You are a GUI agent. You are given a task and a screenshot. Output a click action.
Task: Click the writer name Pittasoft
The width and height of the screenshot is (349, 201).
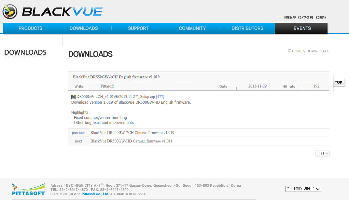(x=107, y=86)
